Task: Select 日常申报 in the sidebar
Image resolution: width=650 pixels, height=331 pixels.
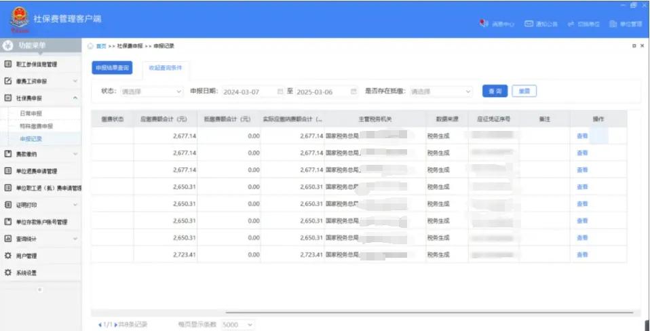Action: click(x=31, y=113)
